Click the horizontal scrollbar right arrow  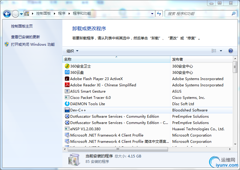click(230, 149)
